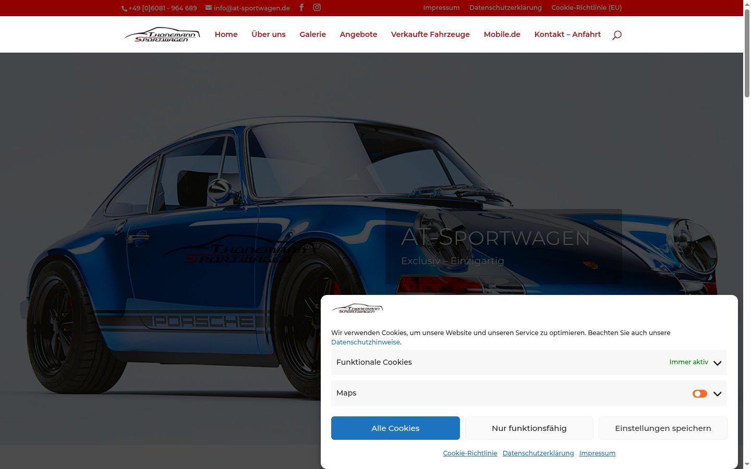Open the Verkaufte Fahrzeuge menu item
Viewport: 751px width, 469px height.
click(x=430, y=34)
